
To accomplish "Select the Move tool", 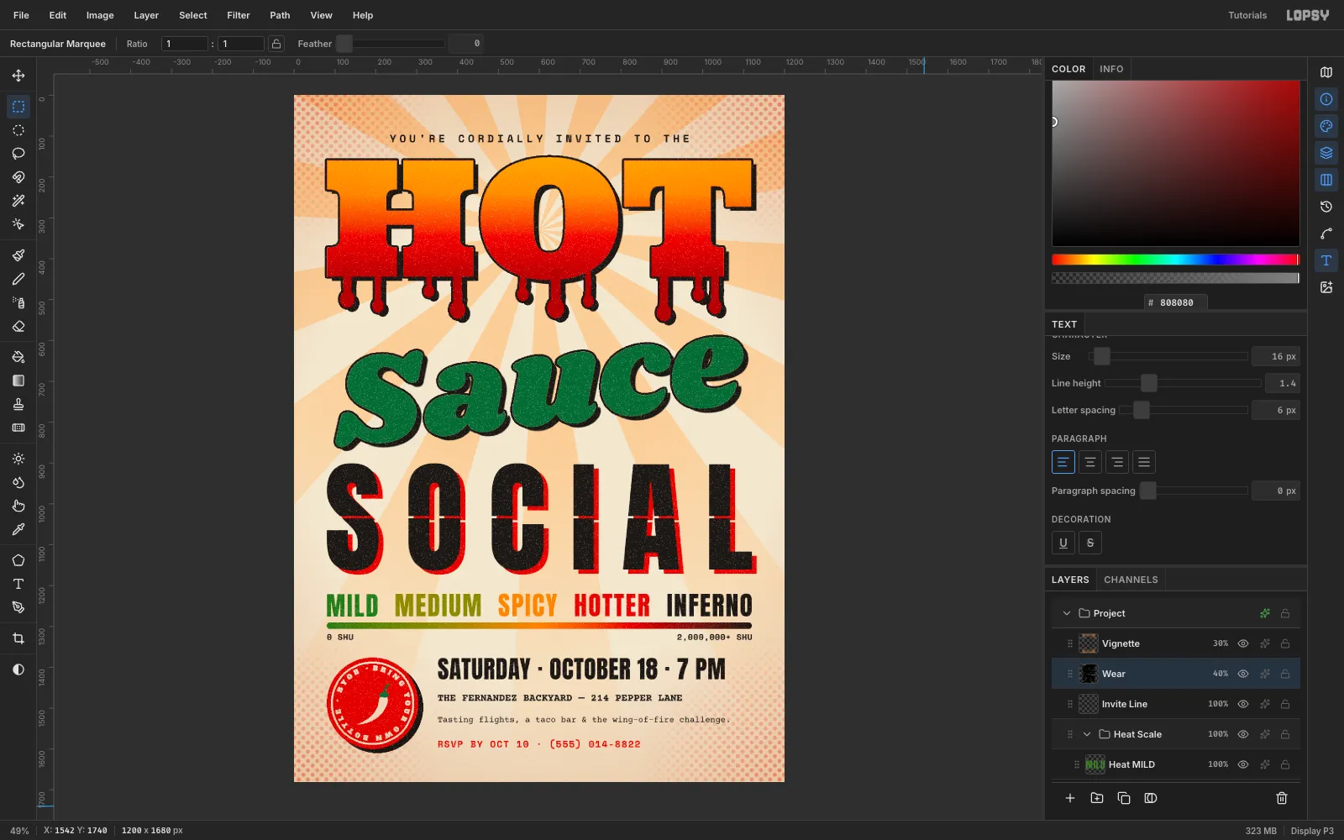I will 18,76.
